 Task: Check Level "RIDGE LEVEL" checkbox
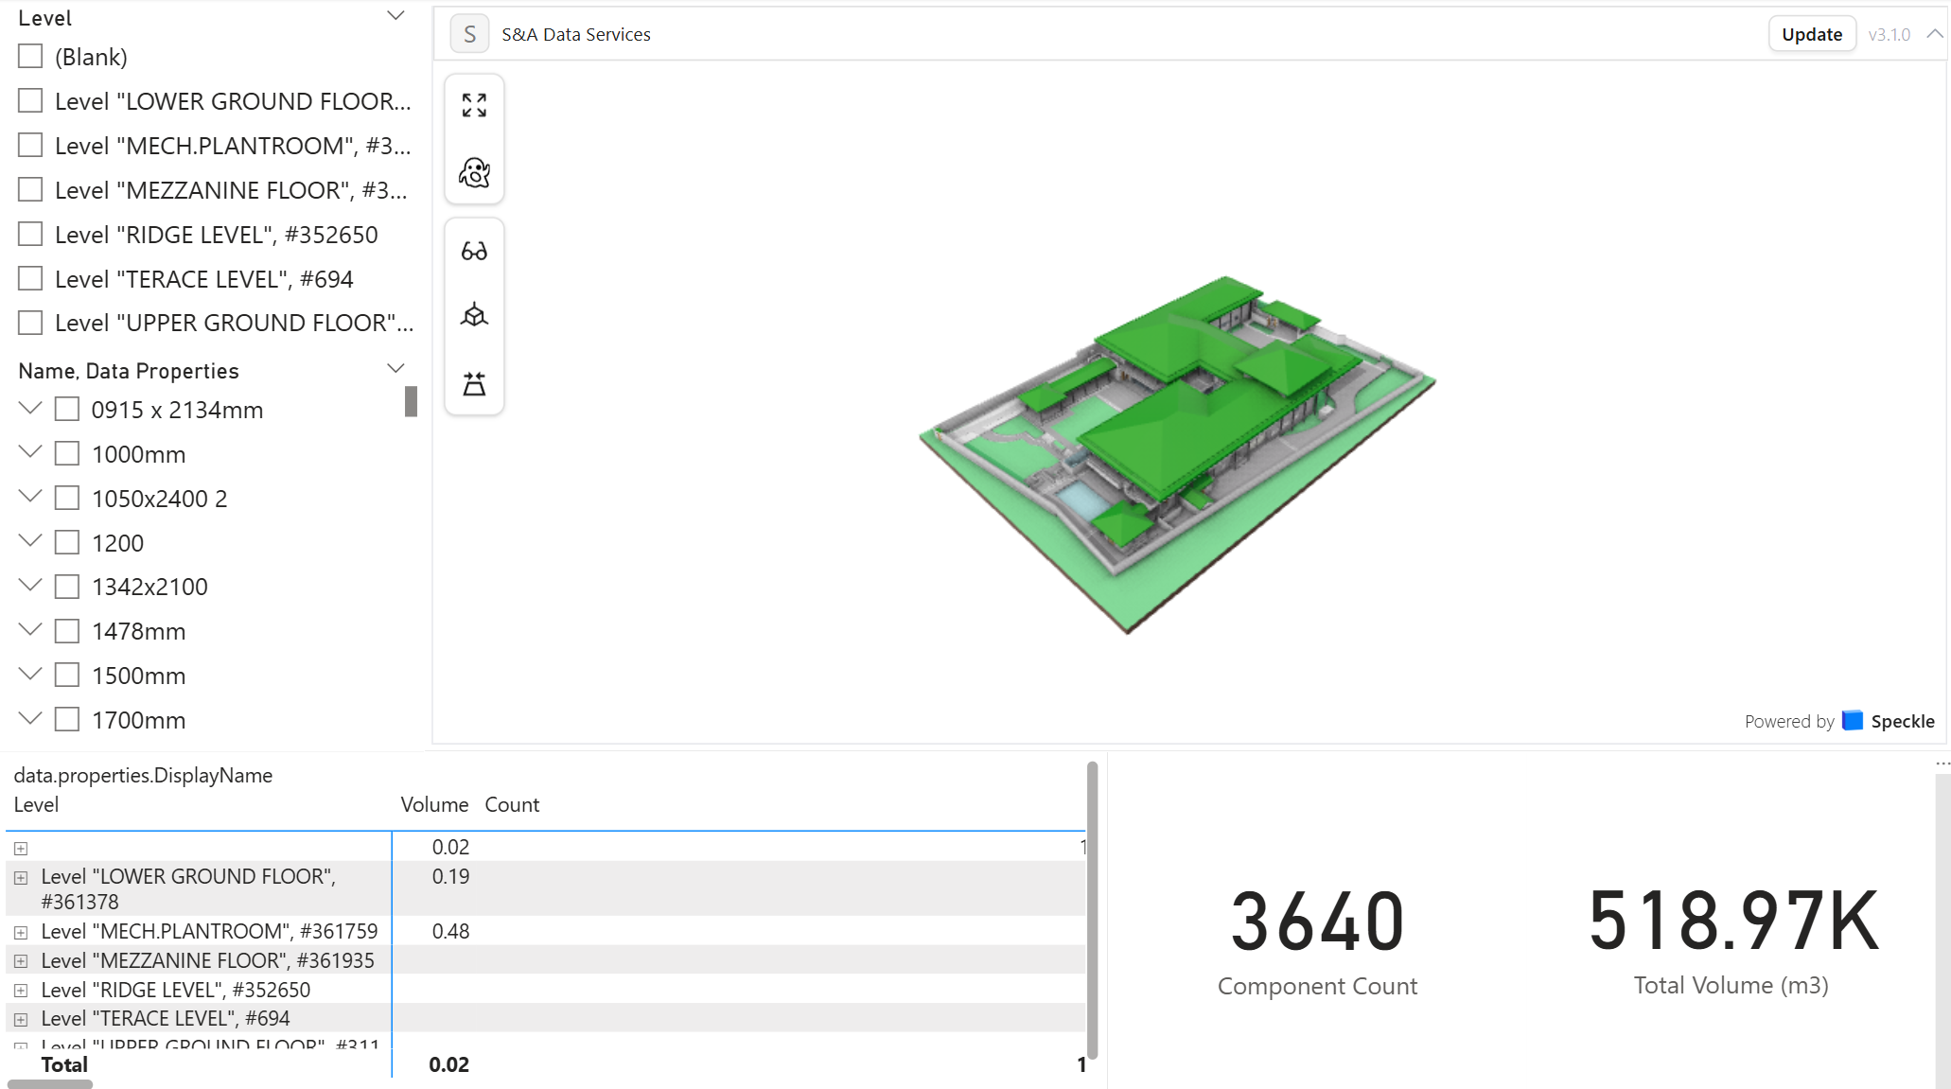(x=29, y=233)
